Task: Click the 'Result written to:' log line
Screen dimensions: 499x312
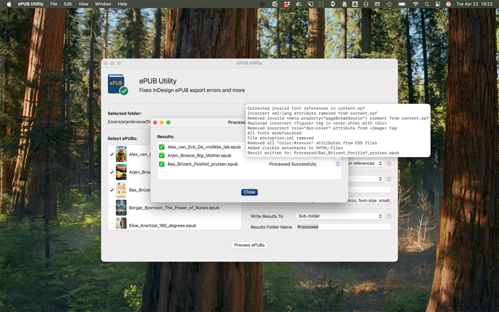Action: coord(323,153)
